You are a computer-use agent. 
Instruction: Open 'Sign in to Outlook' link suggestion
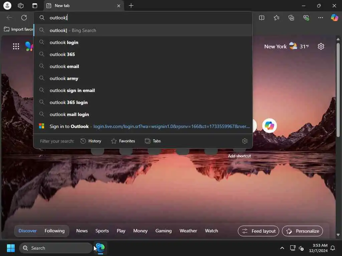tap(143, 126)
